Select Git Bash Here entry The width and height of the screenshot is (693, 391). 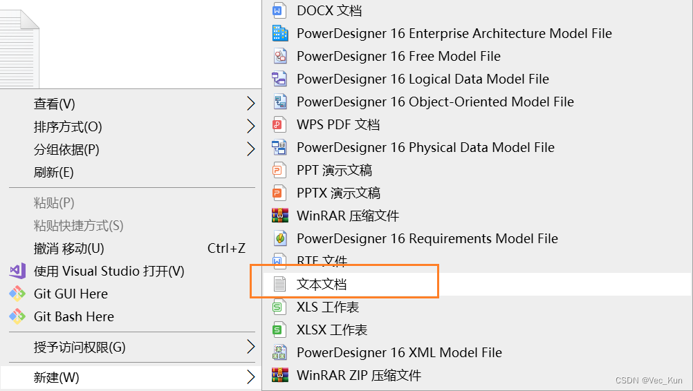(x=131, y=316)
